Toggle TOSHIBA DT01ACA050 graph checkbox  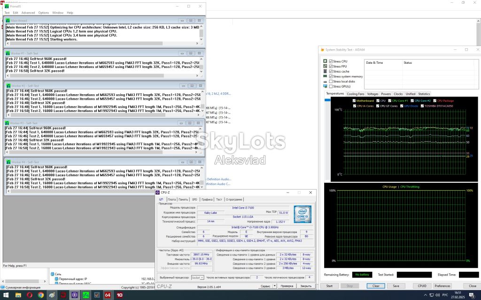tap(422, 106)
